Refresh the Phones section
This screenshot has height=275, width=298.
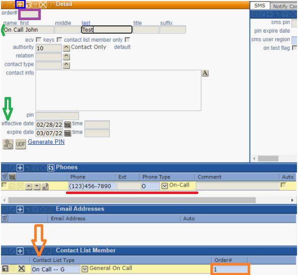[51, 168]
